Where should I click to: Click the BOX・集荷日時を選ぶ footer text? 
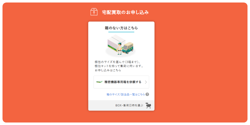[x=129, y=105]
